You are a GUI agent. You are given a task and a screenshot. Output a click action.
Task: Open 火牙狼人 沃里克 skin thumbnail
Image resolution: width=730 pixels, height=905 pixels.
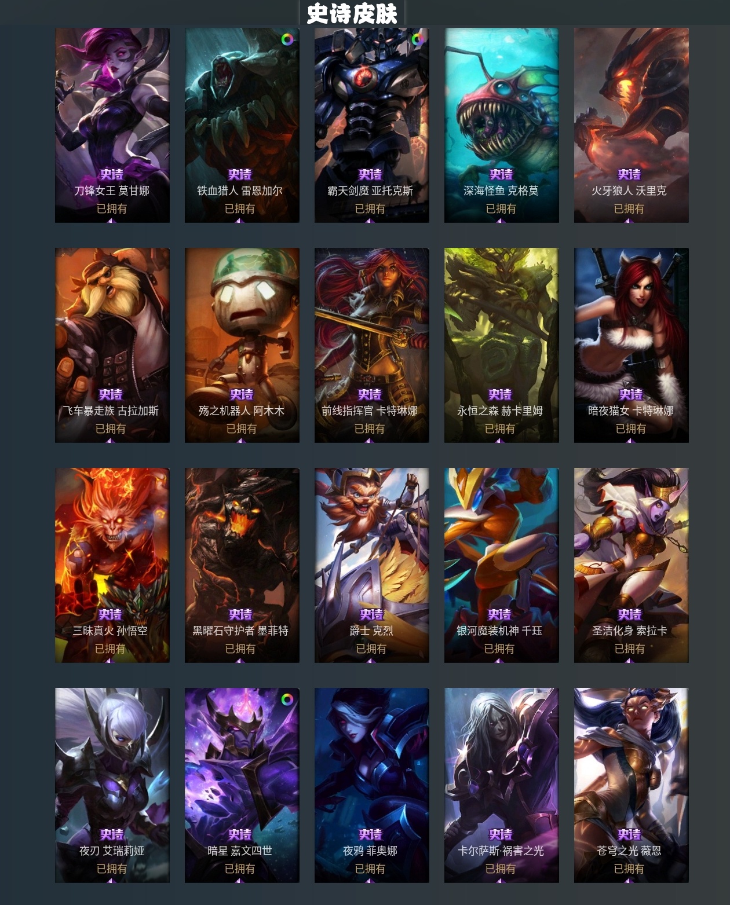632,125
